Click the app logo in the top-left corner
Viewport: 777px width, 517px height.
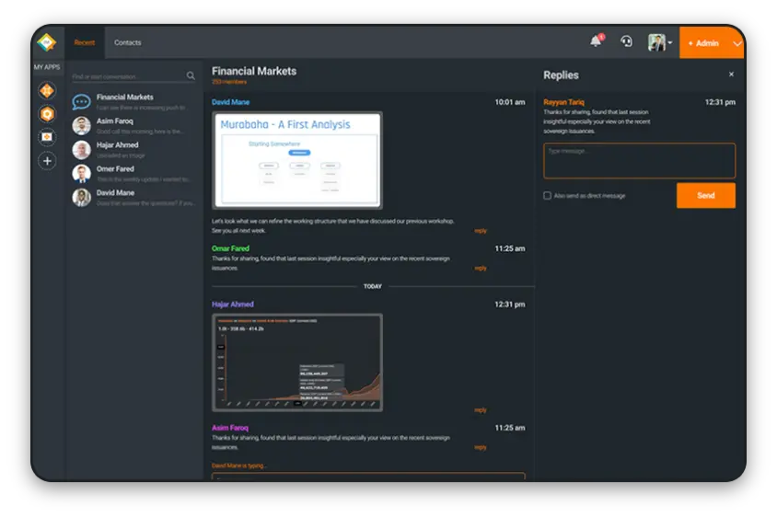point(46,42)
